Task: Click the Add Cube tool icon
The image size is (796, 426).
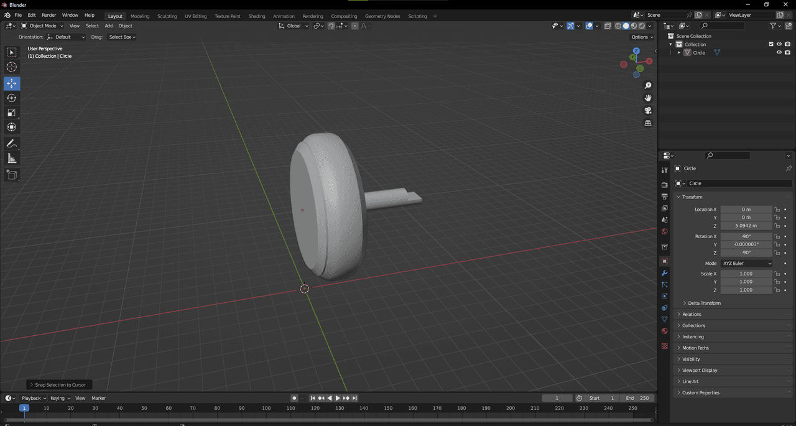Action: tap(12, 175)
